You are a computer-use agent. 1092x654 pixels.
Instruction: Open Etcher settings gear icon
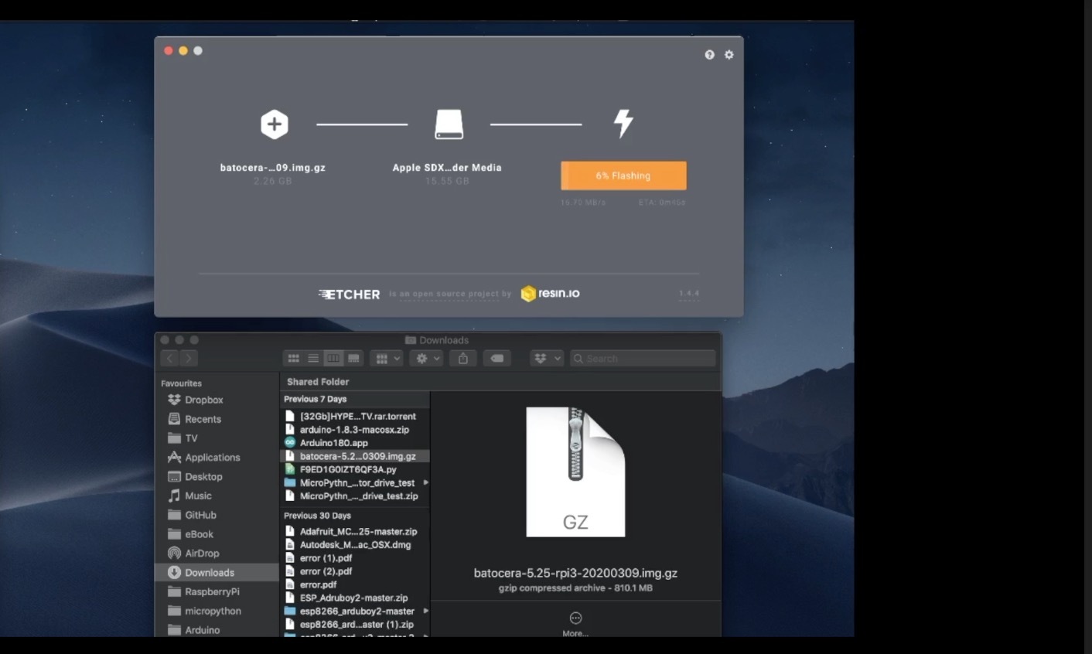click(729, 55)
